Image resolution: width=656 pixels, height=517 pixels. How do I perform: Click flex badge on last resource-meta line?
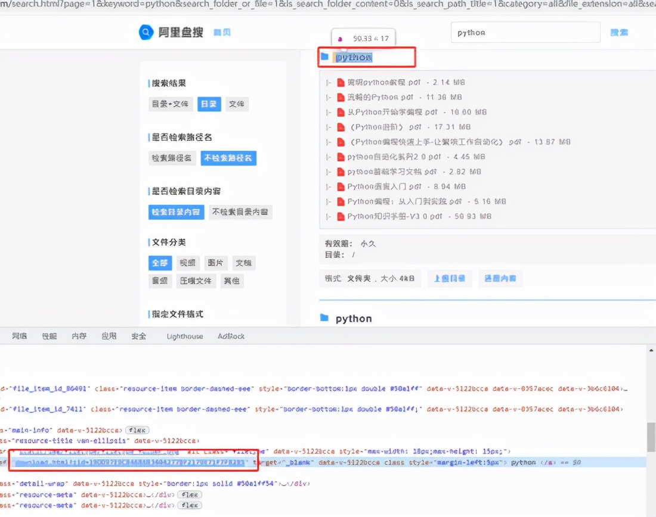[190, 505]
